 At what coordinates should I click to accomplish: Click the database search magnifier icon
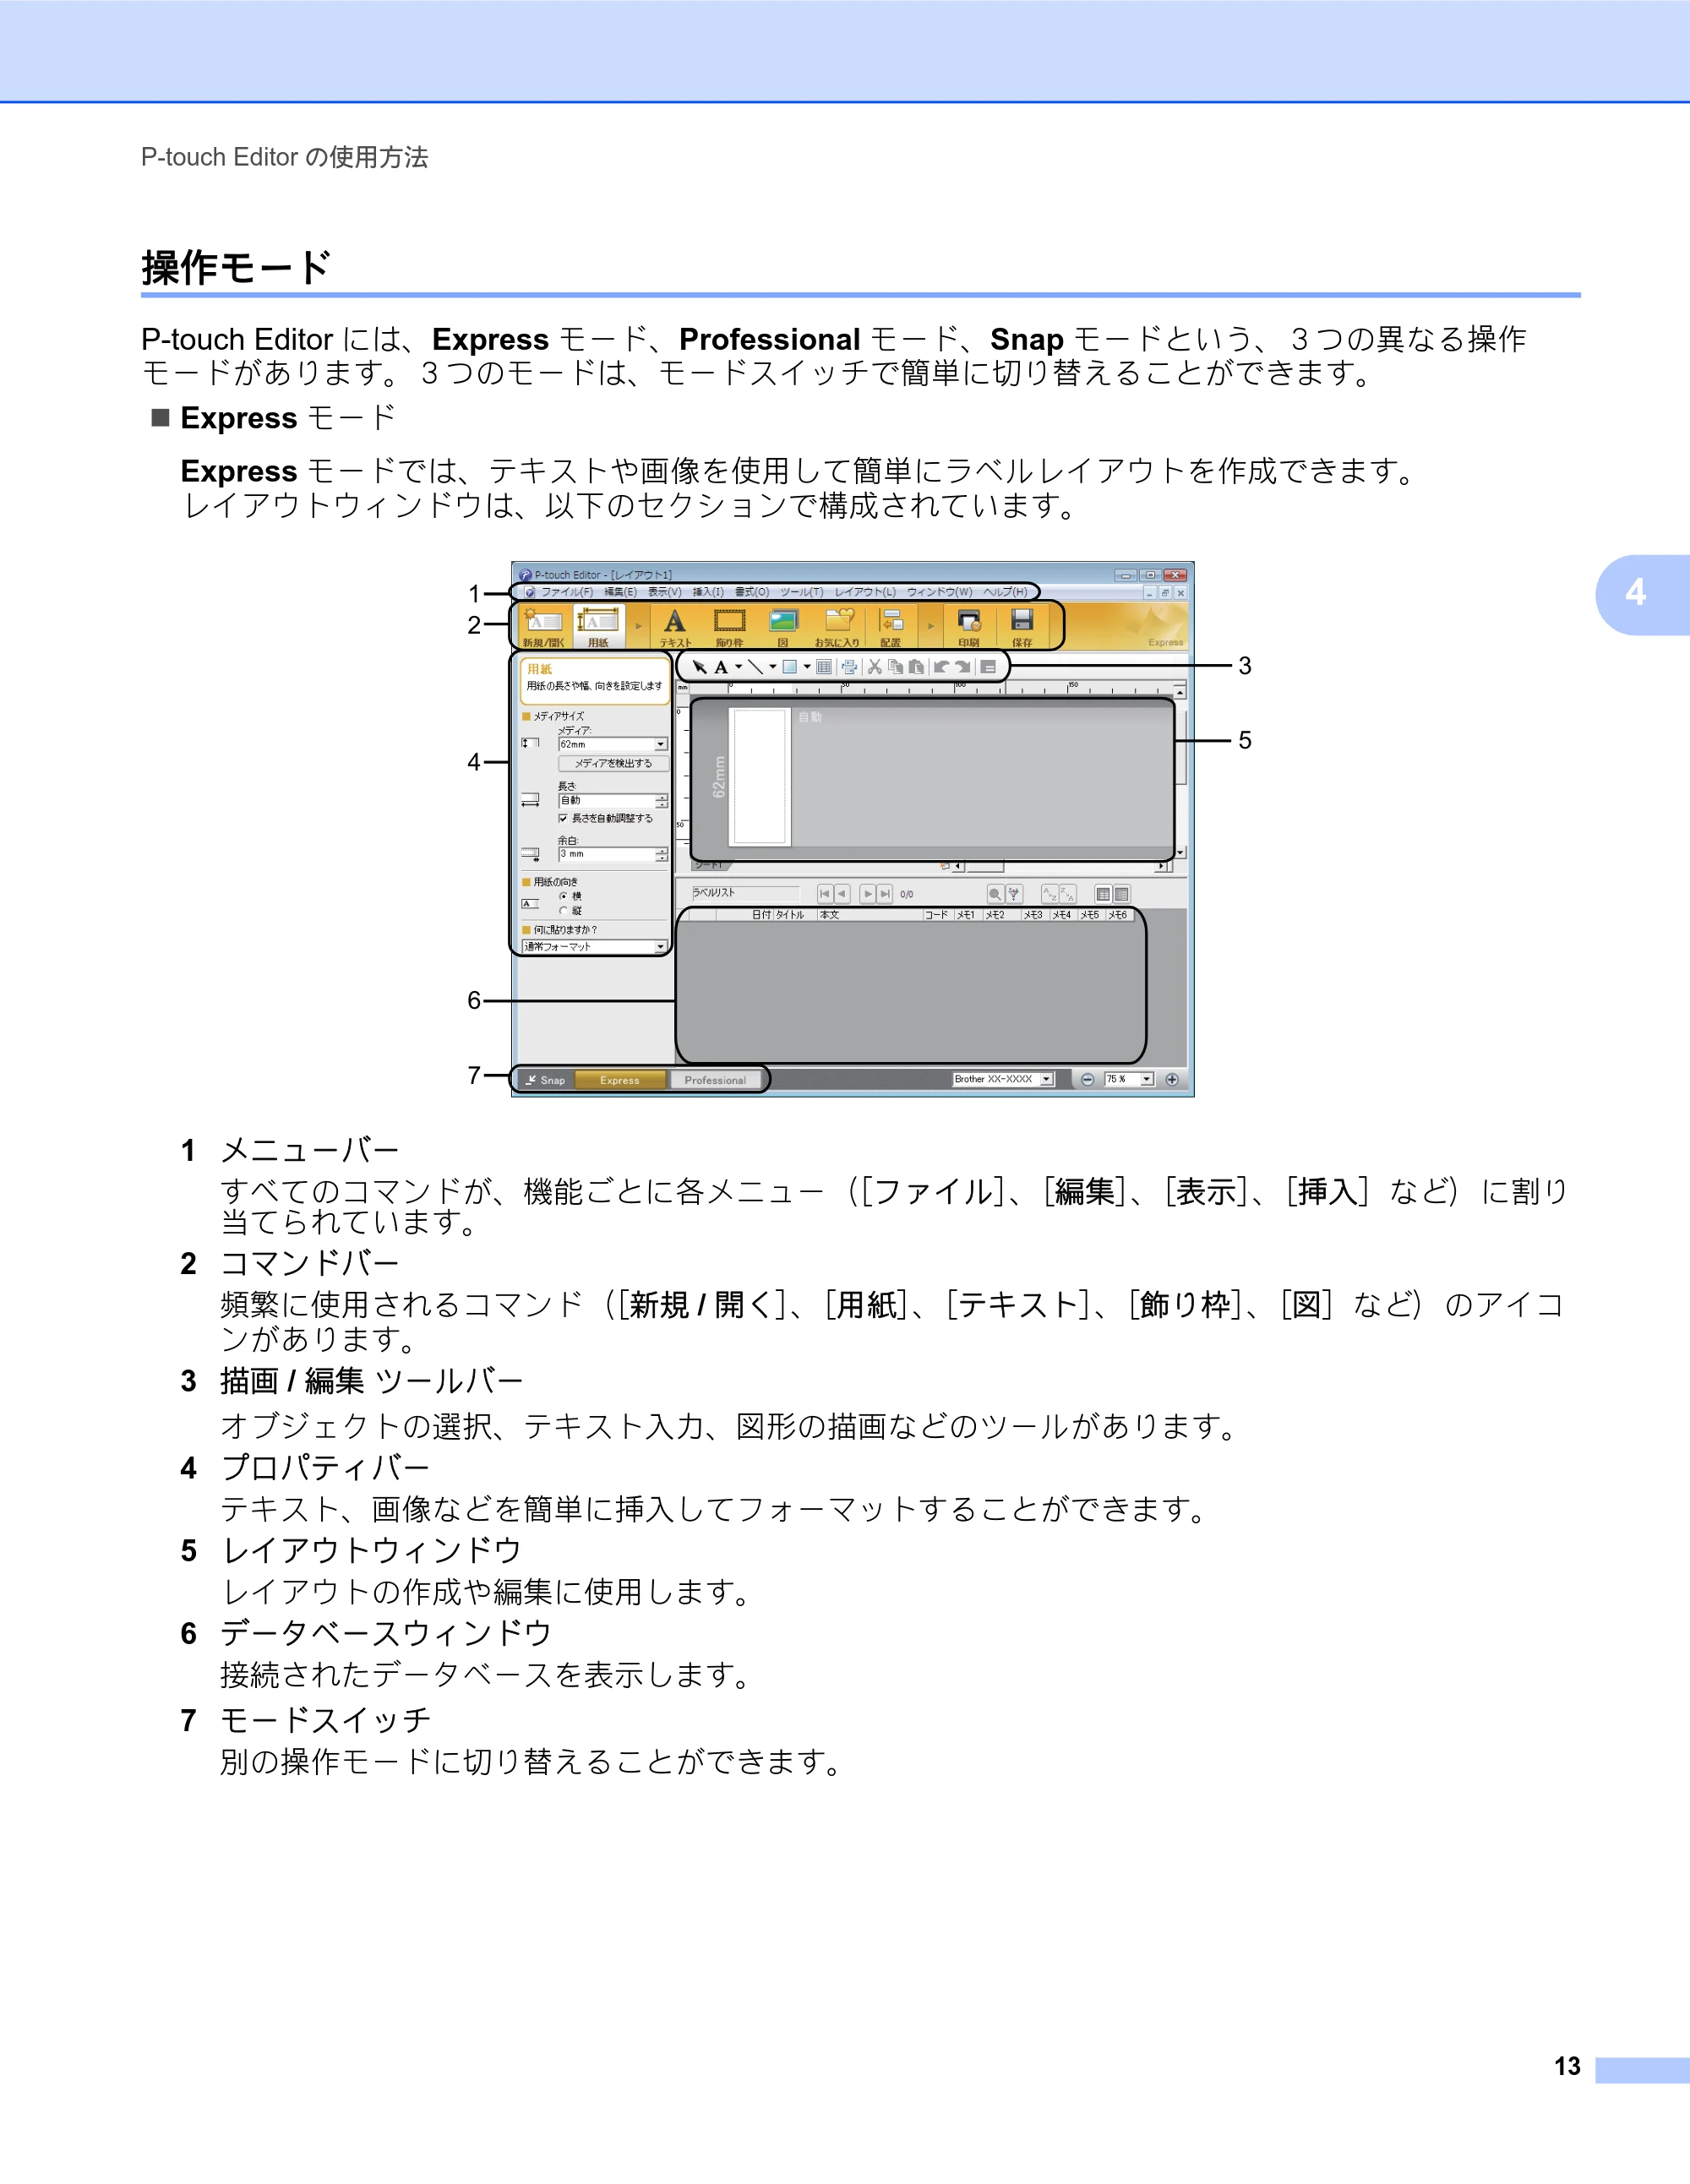(995, 894)
